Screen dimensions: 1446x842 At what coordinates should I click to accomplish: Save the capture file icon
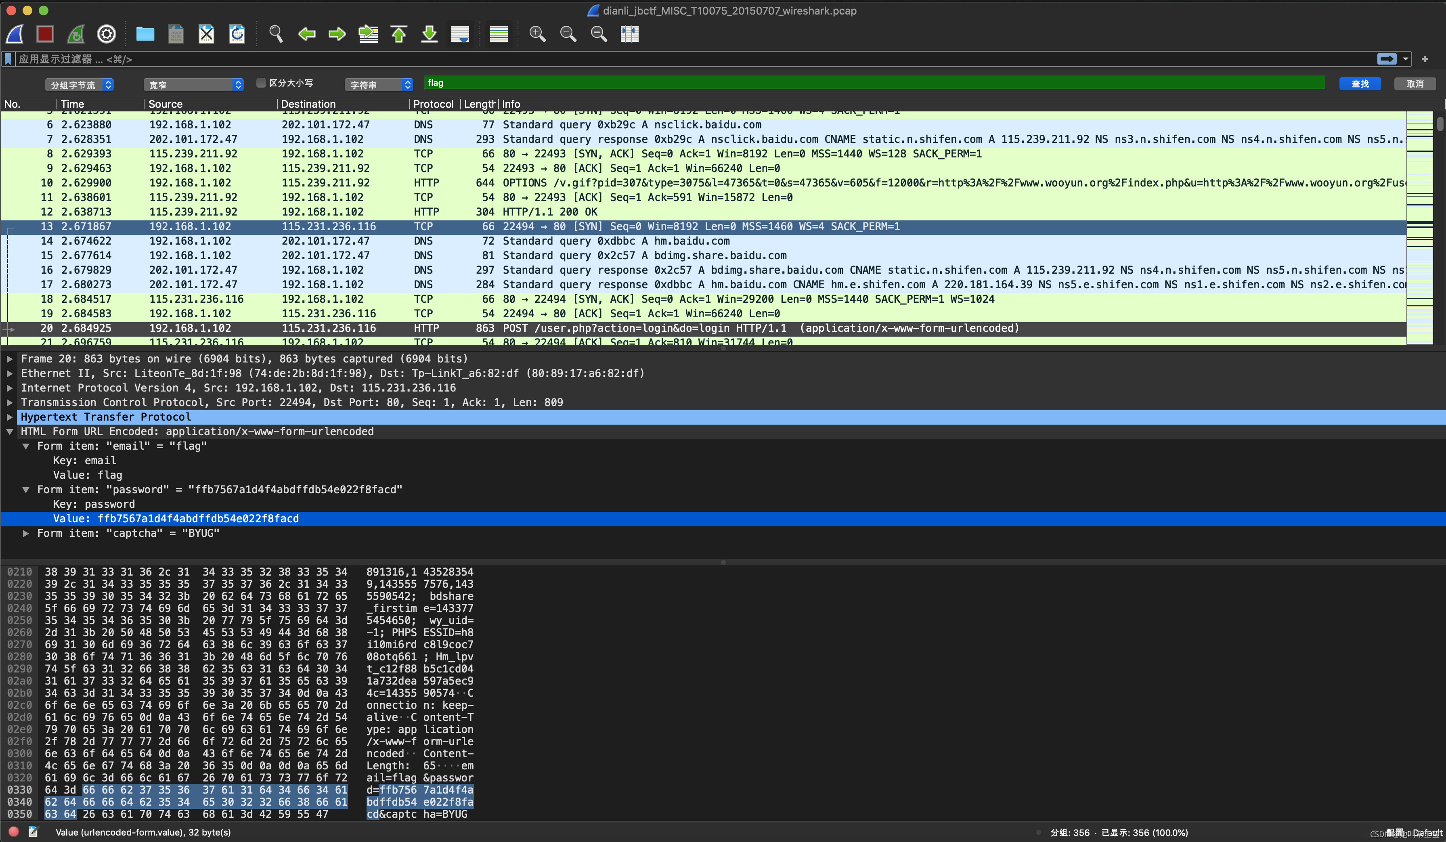pos(176,34)
